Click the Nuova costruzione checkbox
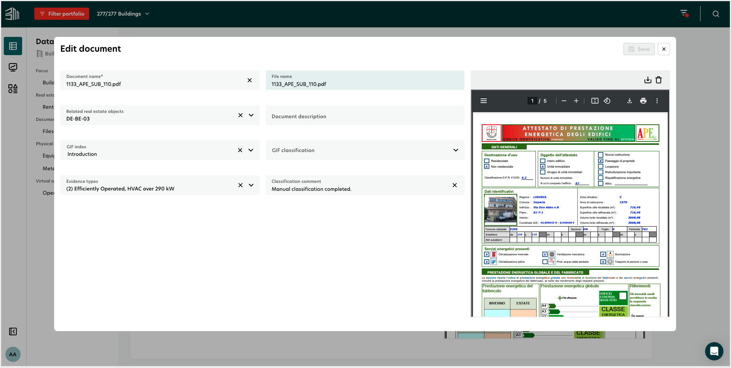731x368 pixels. pos(601,155)
